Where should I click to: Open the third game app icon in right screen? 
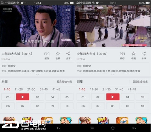point(122,120)
